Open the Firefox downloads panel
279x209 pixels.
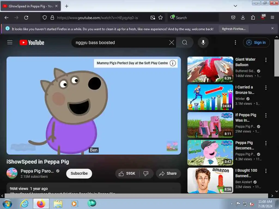pos(243,17)
